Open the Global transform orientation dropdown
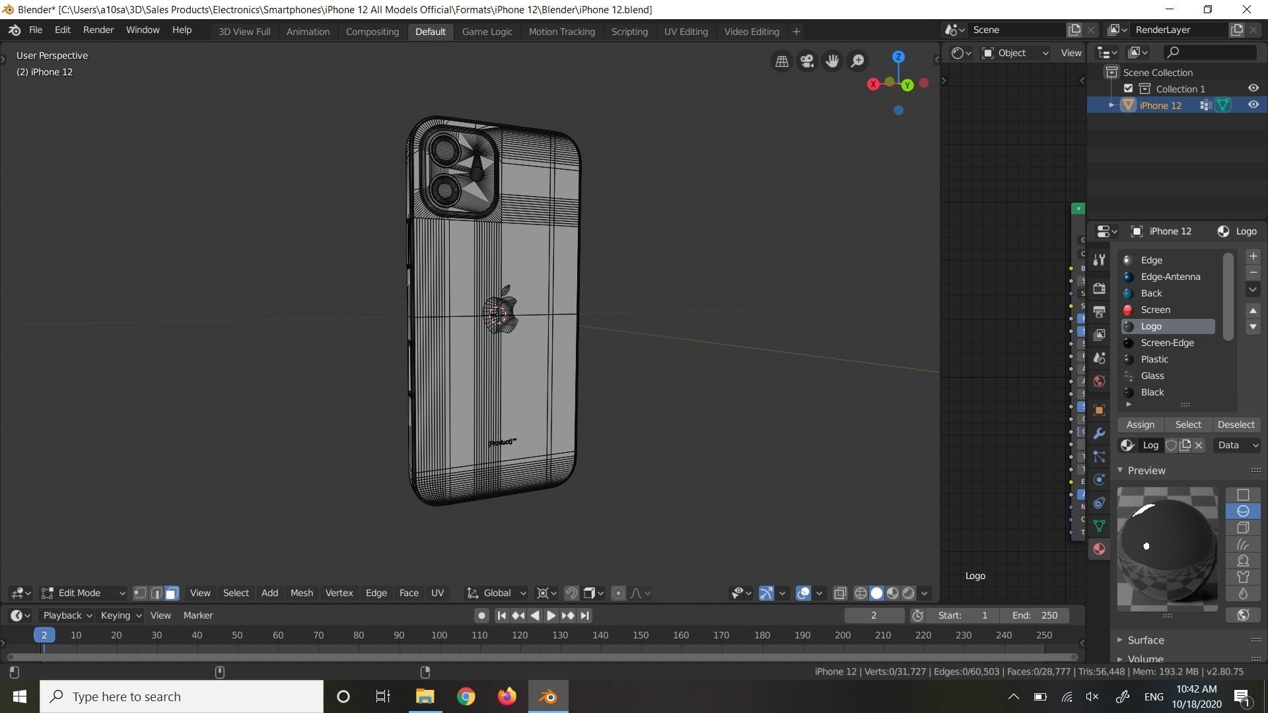 [496, 593]
